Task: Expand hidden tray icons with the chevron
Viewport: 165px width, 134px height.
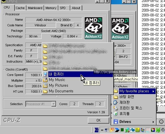Action: coord(102,130)
